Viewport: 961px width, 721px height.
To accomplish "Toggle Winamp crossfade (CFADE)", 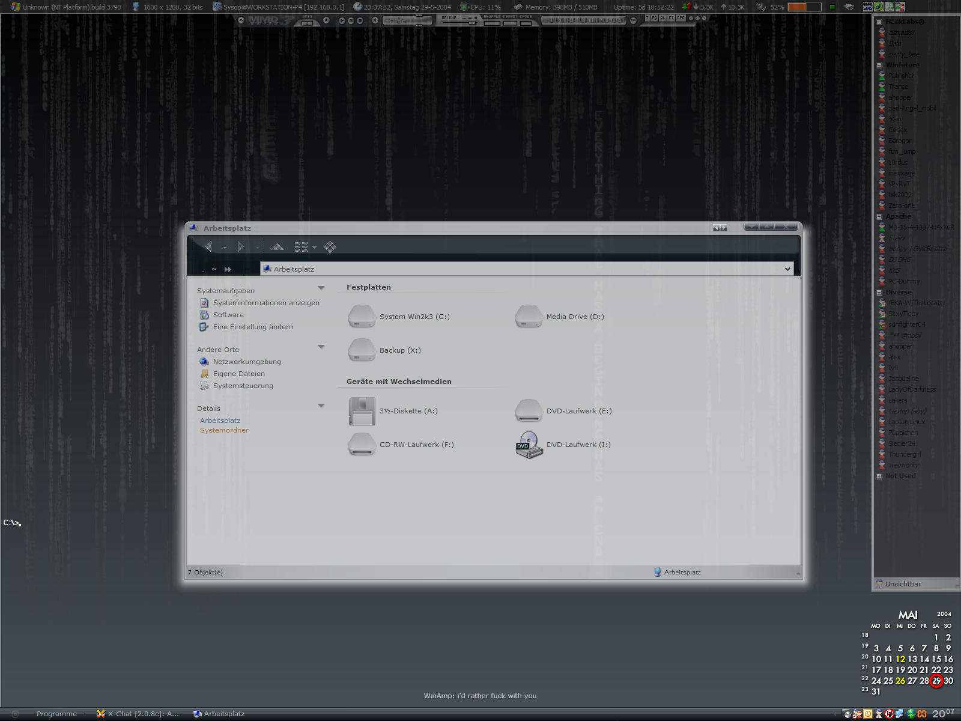I will click(x=526, y=23).
